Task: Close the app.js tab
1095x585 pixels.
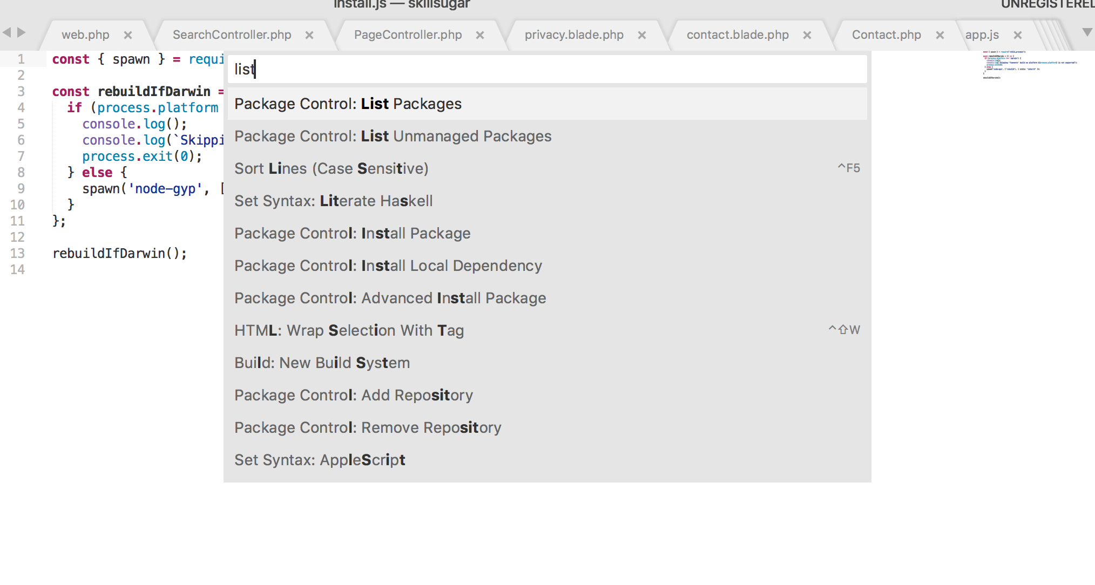Action: (x=1018, y=35)
